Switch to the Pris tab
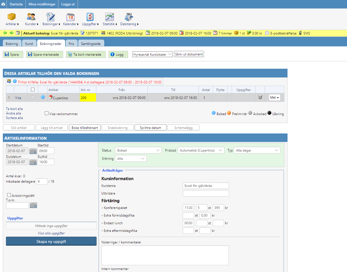Viewport: 347px width, 272px height. coord(71,44)
